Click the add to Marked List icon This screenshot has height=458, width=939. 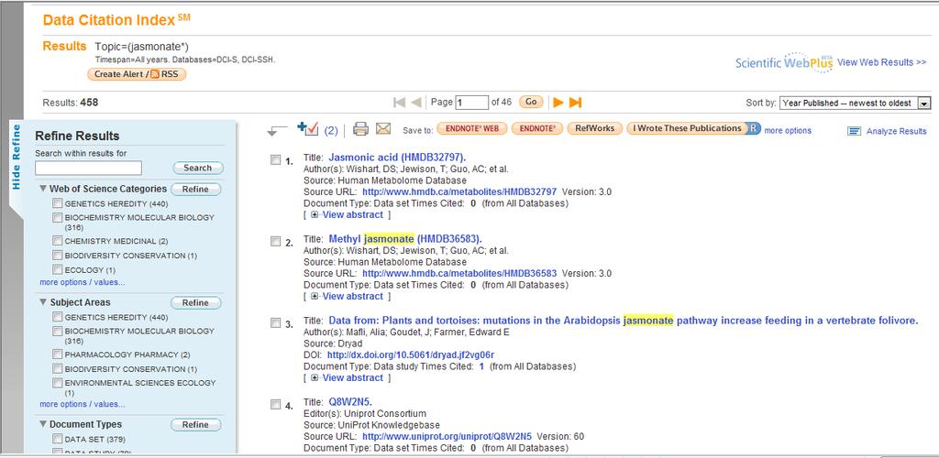pyautogui.click(x=307, y=128)
